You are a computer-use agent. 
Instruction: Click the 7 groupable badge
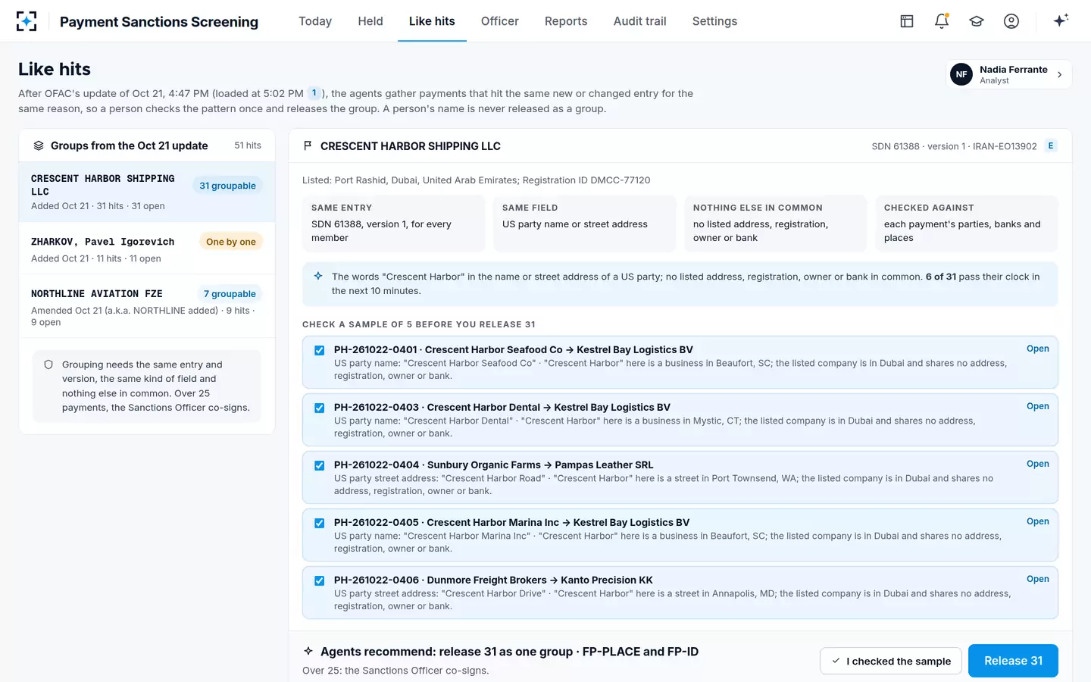(230, 294)
